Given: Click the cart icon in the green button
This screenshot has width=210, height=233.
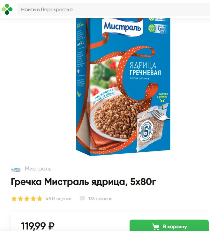Looking at the screenshot, I should pyautogui.click(x=156, y=227).
